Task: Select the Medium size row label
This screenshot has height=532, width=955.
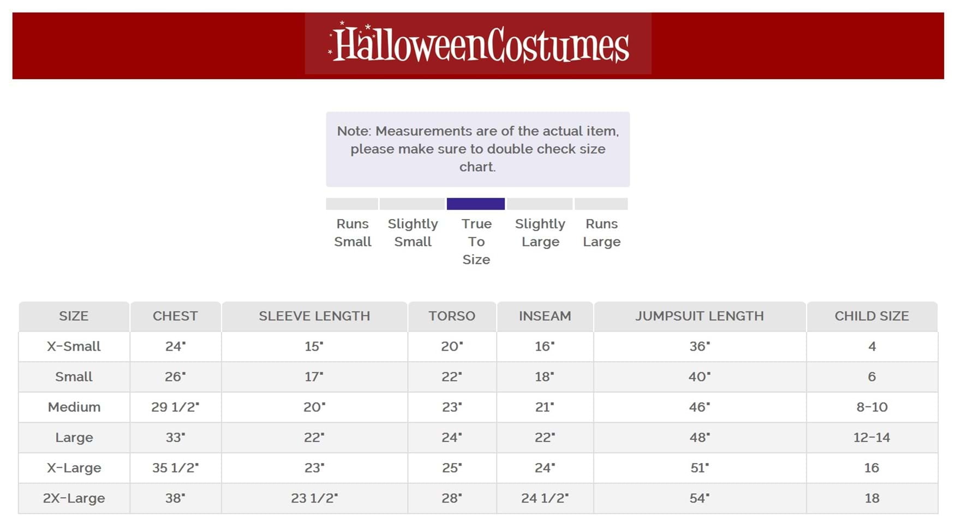Action: pos(74,407)
